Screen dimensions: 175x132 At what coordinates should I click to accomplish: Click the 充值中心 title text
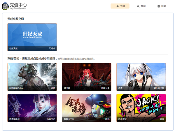pos(18,5)
